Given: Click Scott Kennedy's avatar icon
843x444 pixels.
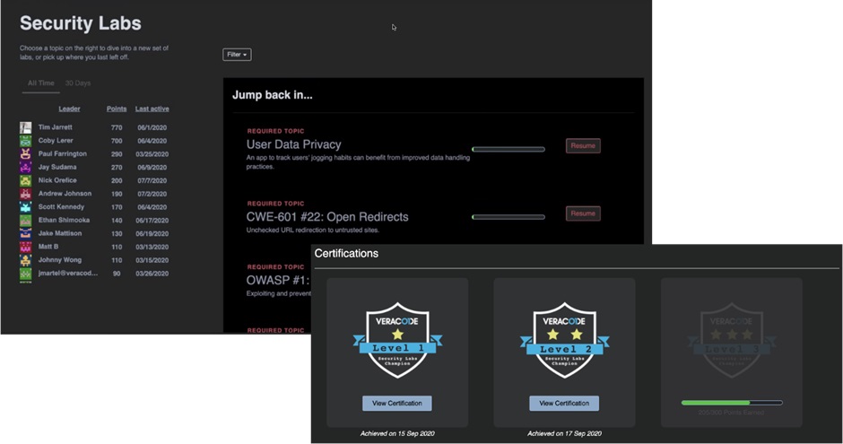Looking at the screenshot, I should point(25,207).
